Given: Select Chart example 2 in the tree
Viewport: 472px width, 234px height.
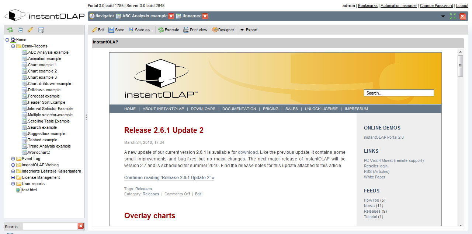Looking at the screenshot, I should (42, 71).
